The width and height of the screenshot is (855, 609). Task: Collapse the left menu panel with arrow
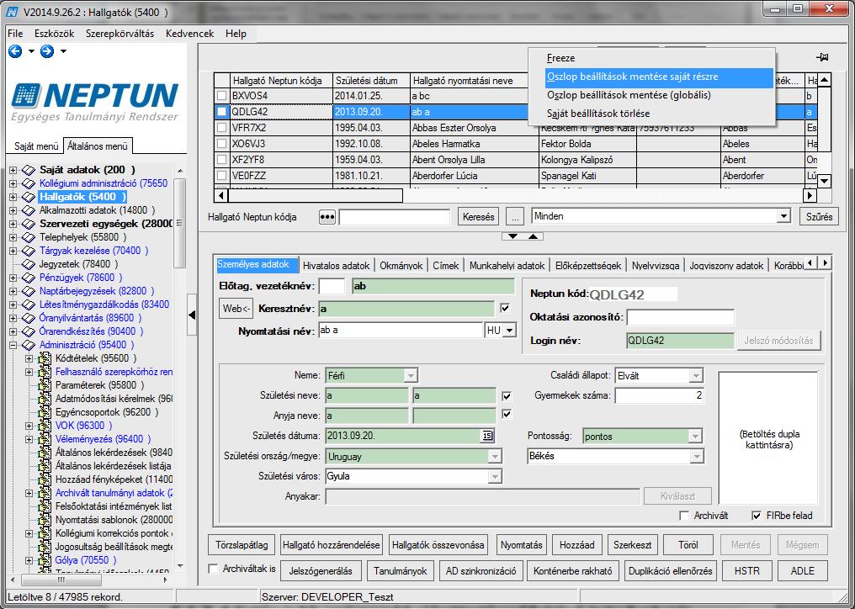pyautogui.click(x=192, y=315)
